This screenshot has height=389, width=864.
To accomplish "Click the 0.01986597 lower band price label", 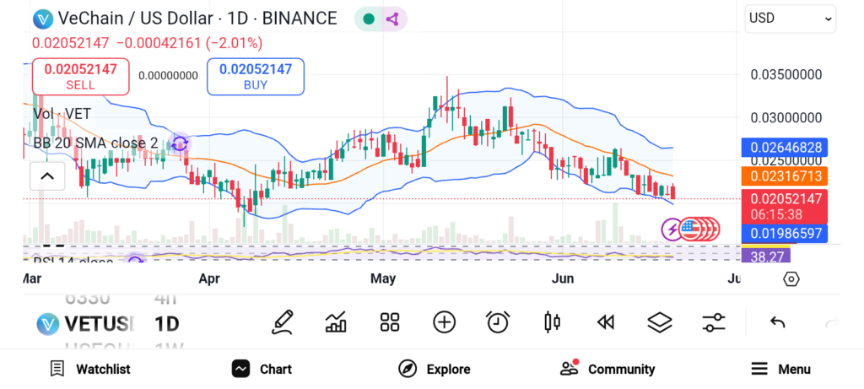I will 786,233.
